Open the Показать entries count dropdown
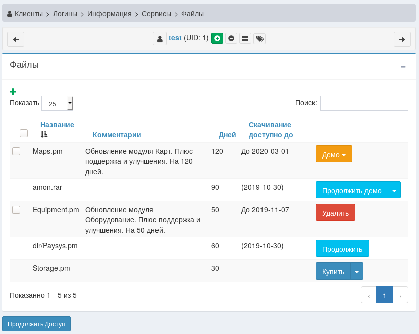Screen dimensions: 419x334 (57, 103)
